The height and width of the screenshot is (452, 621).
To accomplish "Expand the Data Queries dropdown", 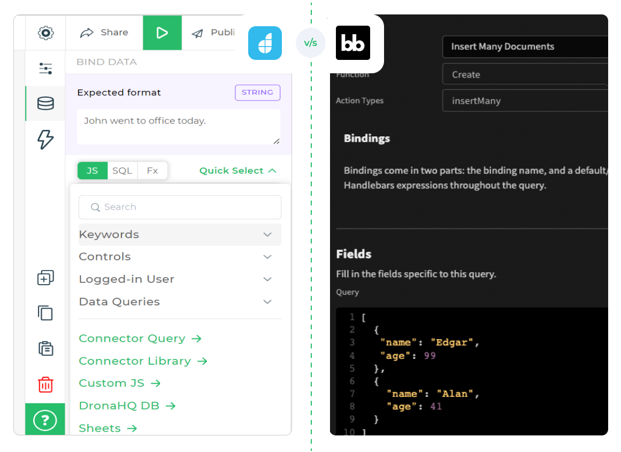I will pos(267,302).
